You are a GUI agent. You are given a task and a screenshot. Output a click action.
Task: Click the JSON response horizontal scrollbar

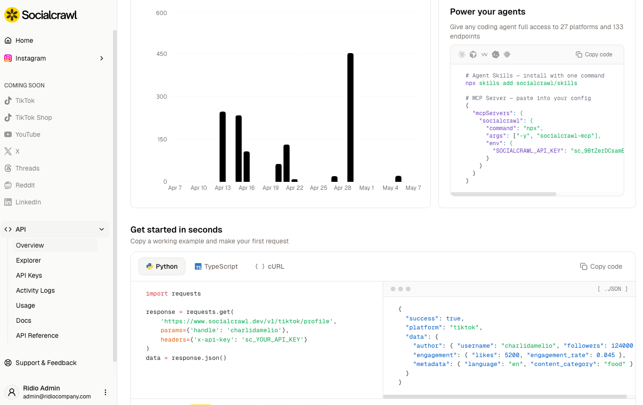pyautogui.click(x=505, y=397)
